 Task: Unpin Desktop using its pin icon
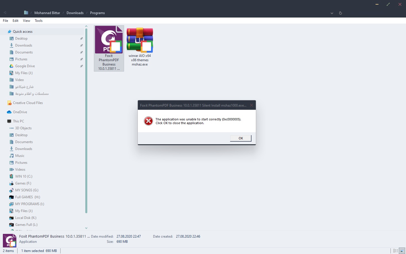(x=82, y=39)
